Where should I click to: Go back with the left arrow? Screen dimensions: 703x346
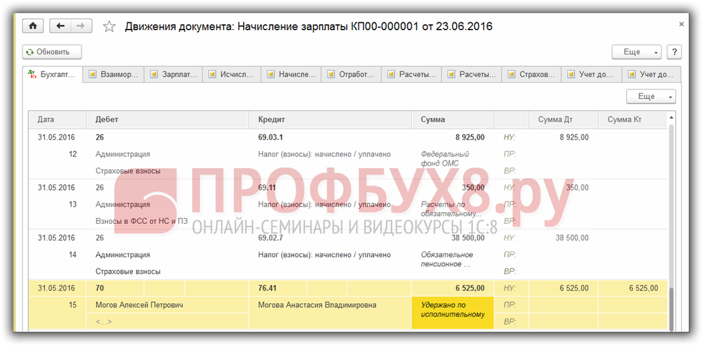click(60, 26)
